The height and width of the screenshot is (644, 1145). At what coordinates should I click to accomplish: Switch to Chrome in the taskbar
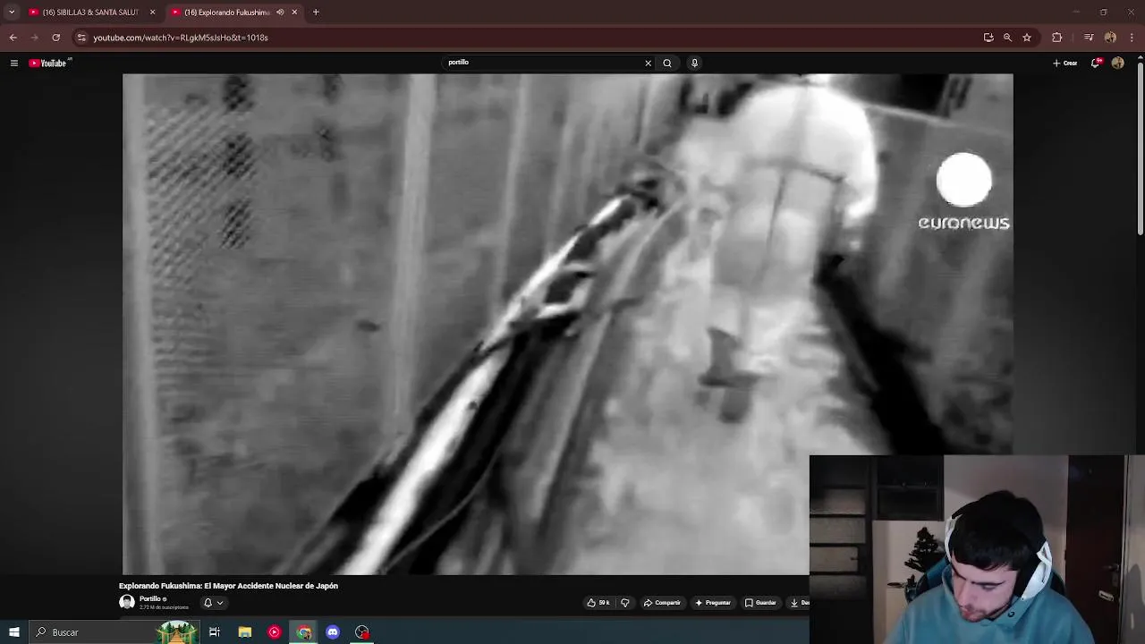304,632
